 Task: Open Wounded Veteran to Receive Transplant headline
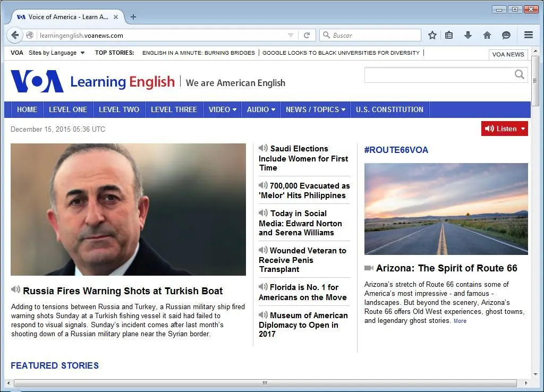tap(302, 260)
